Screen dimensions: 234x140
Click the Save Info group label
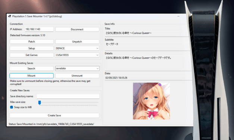(x=110, y=24)
